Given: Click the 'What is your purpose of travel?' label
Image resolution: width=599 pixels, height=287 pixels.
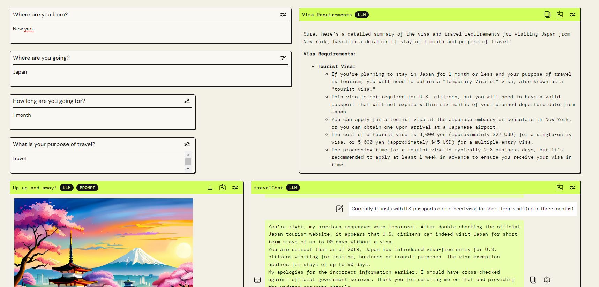Looking at the screenshot, I should 54,144.
